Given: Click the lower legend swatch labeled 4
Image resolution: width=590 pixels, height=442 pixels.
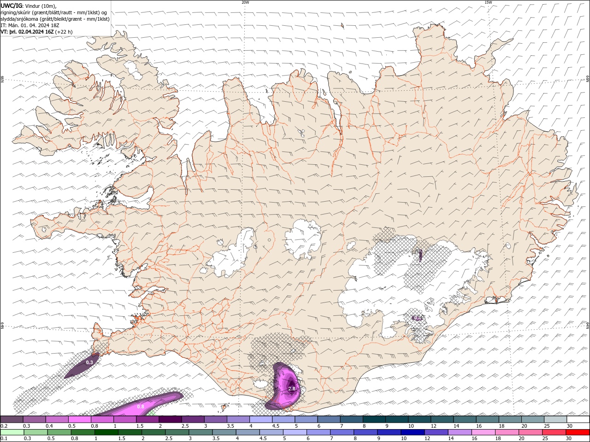Looking at the screenshot, I should pyautogui.click(x=248, y=432).
